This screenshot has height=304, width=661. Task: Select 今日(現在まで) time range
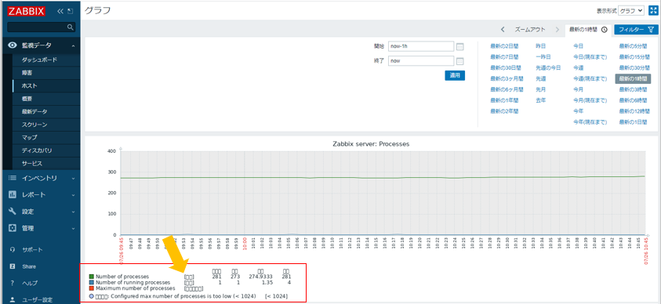tap(590, 56)
